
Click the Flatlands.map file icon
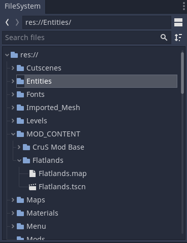pos(33,173)
